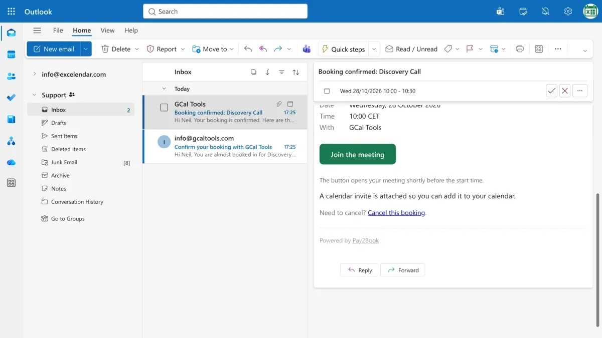Collapse the Today message group
This screenshot has width=602, height=338.
click(164, 89)
